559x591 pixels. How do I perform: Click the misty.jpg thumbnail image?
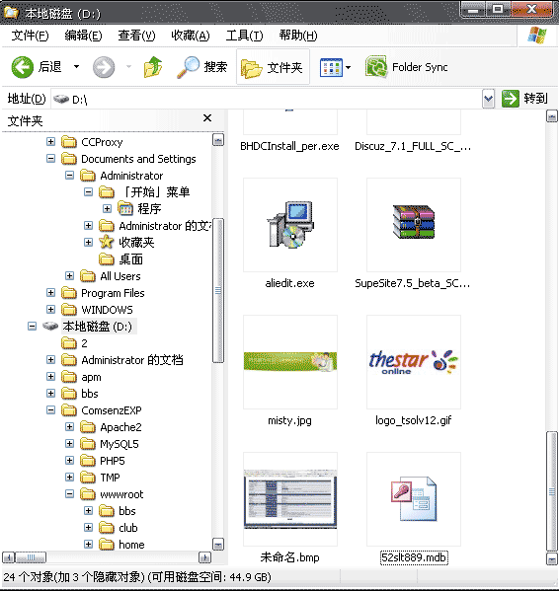pos(290,362)
